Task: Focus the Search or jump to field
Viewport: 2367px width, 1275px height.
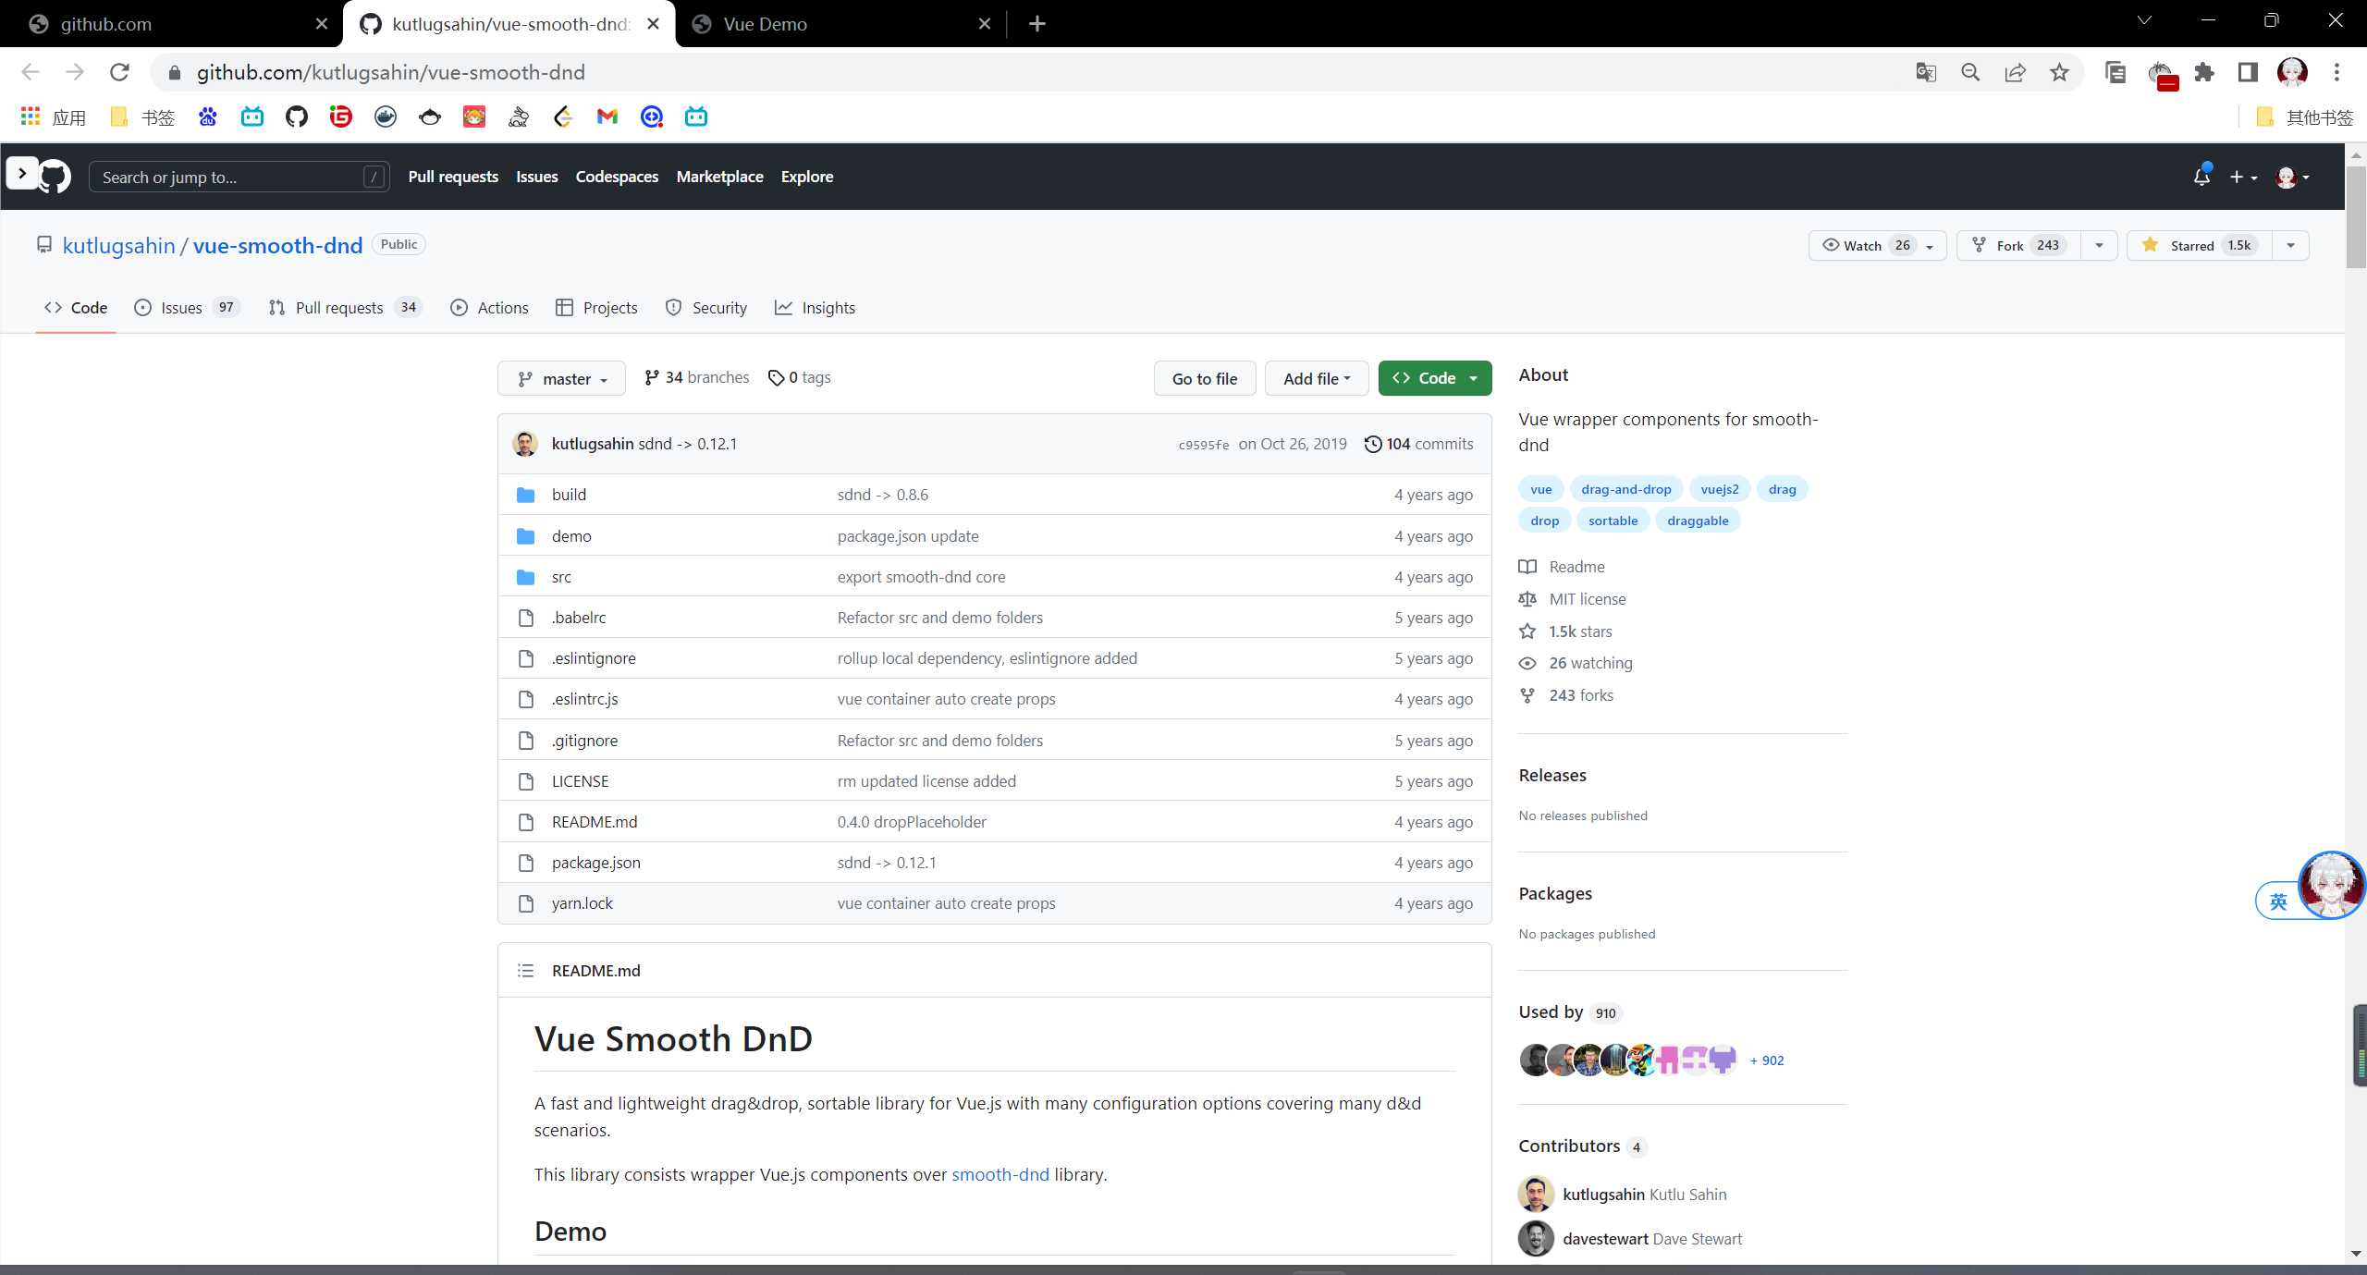Action: click(231, 177)
